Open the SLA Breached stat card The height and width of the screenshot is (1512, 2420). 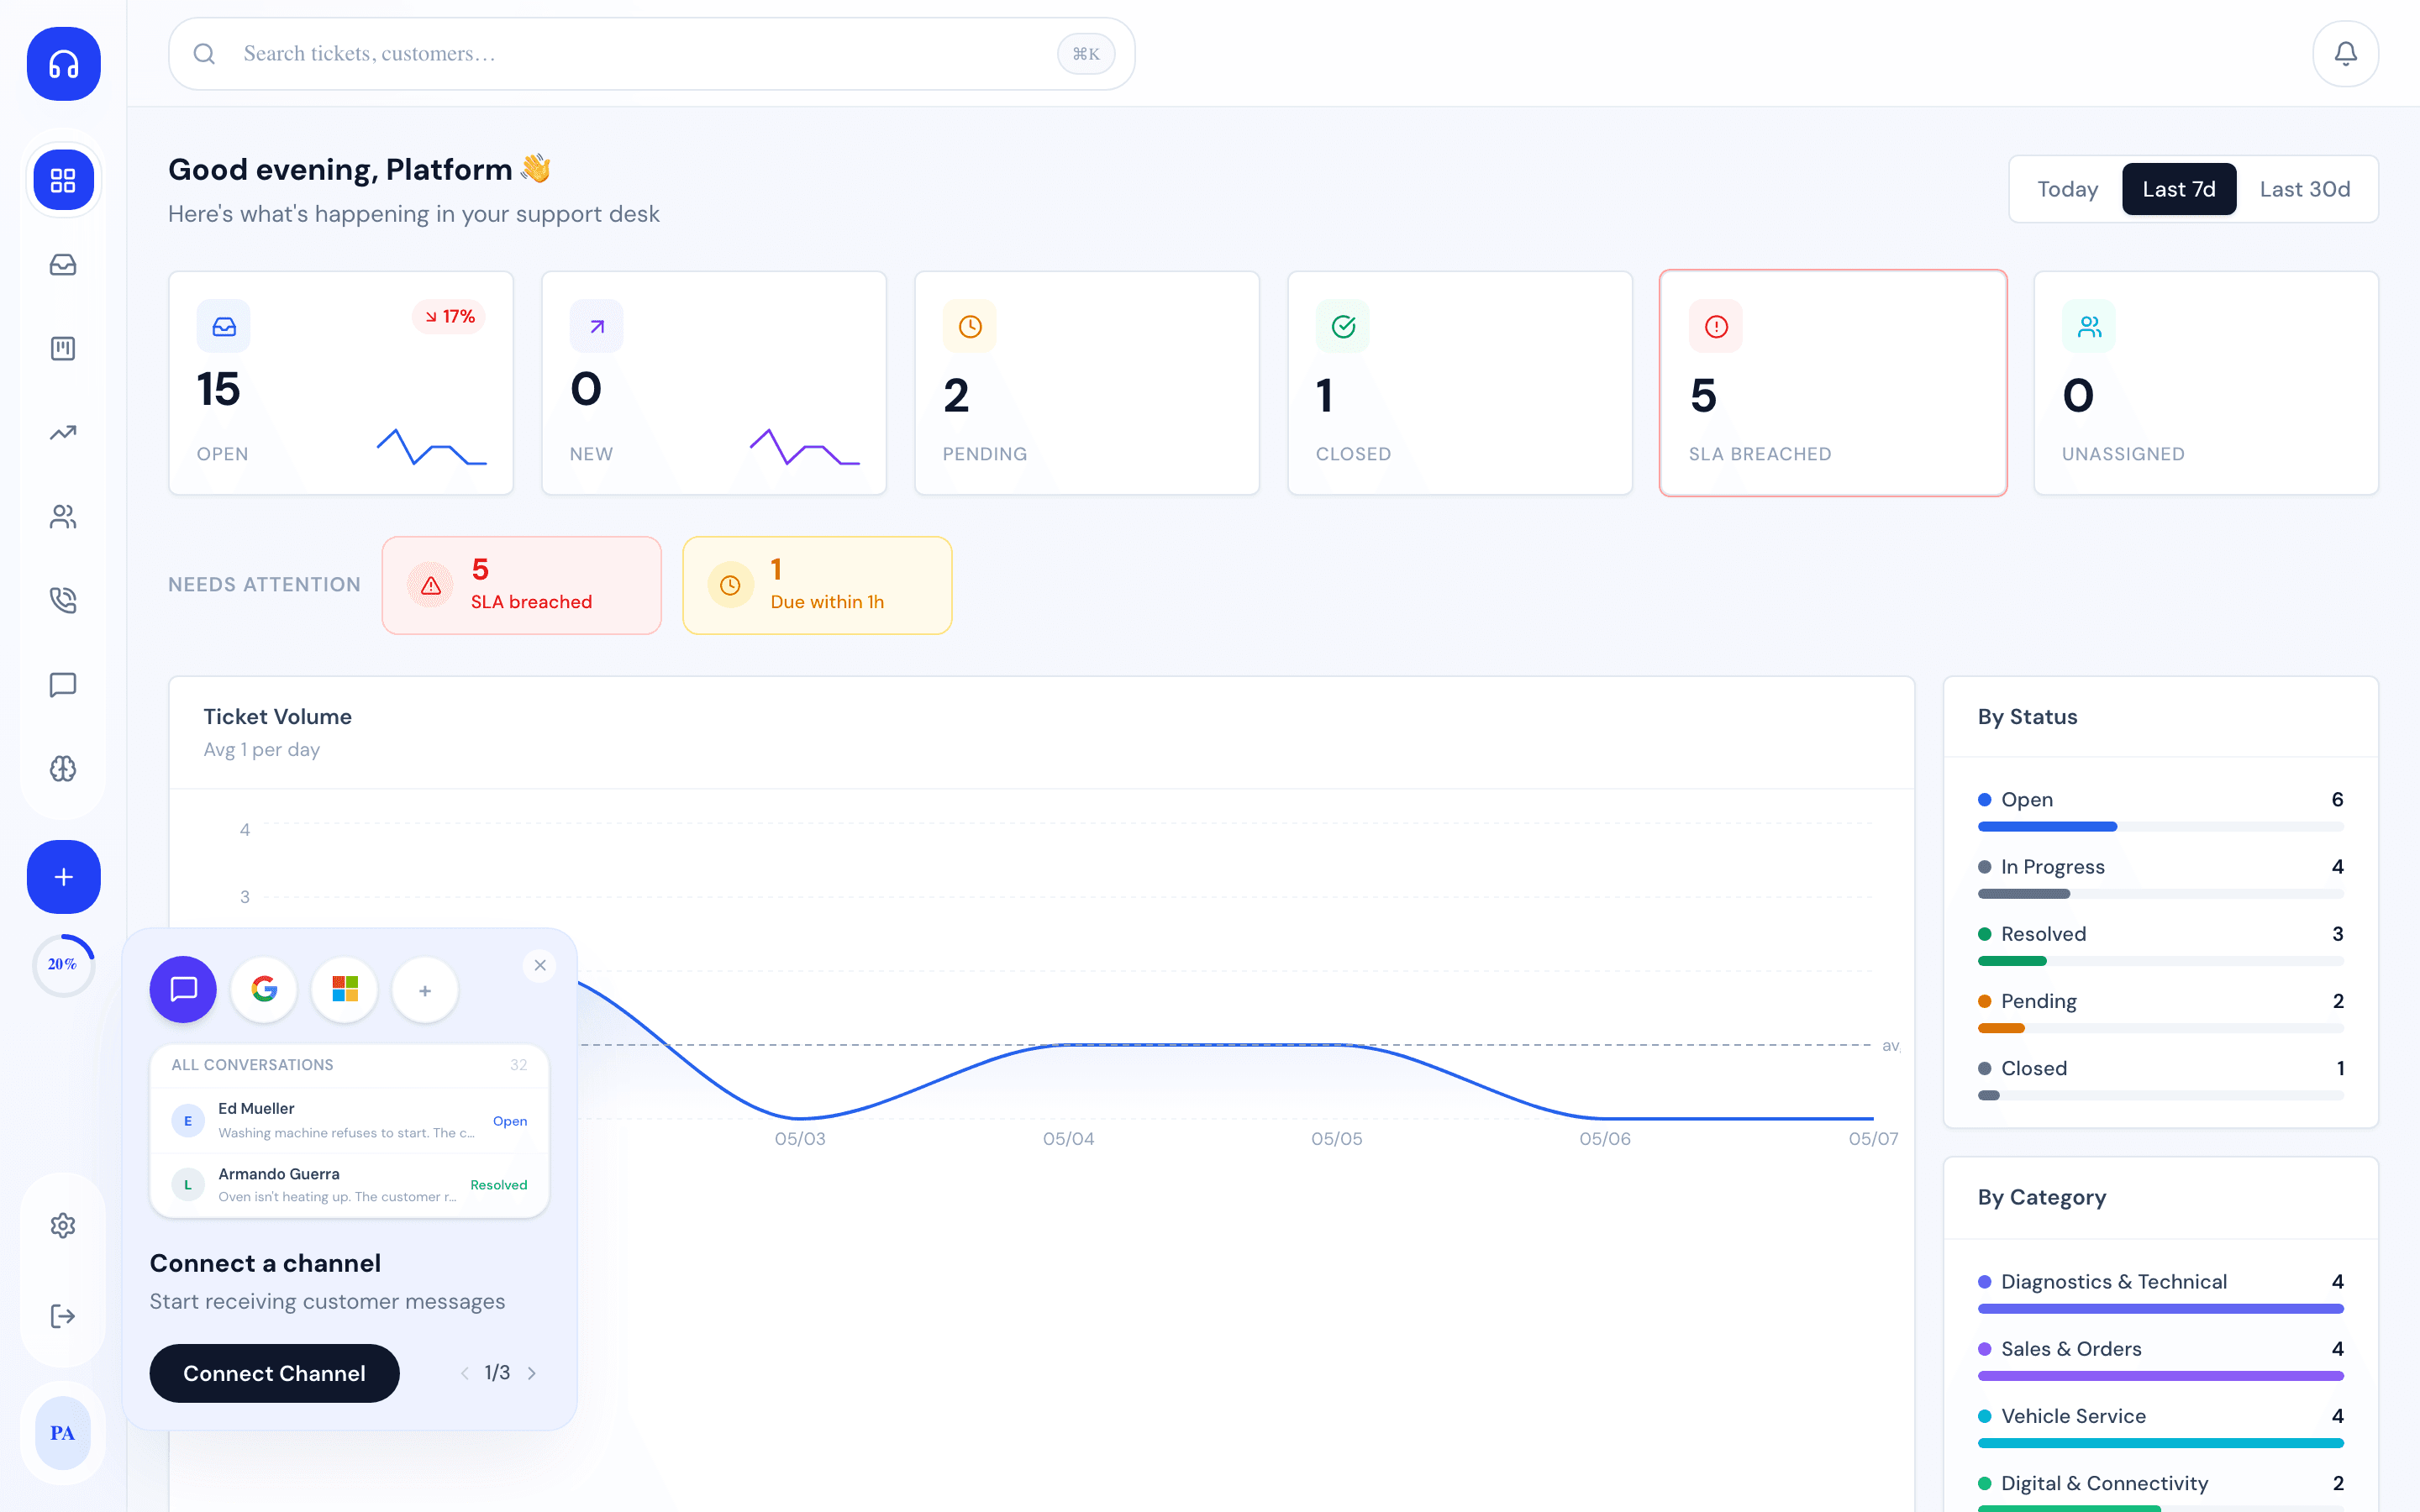coord(1833,383)
